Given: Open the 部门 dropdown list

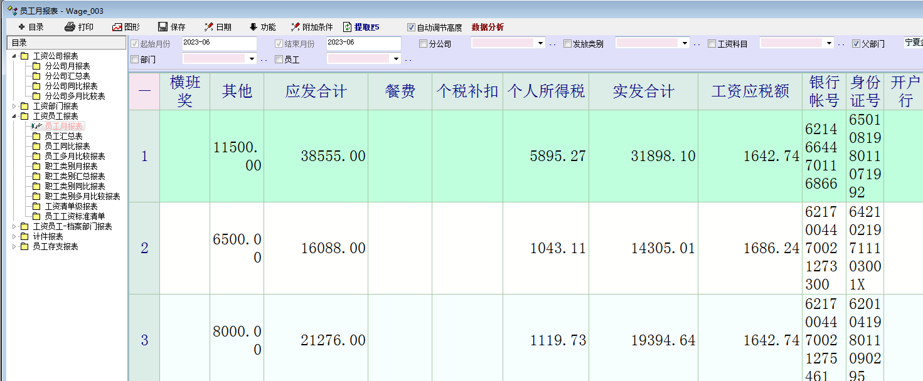Looking at the screenshot, I should [252, 59].
